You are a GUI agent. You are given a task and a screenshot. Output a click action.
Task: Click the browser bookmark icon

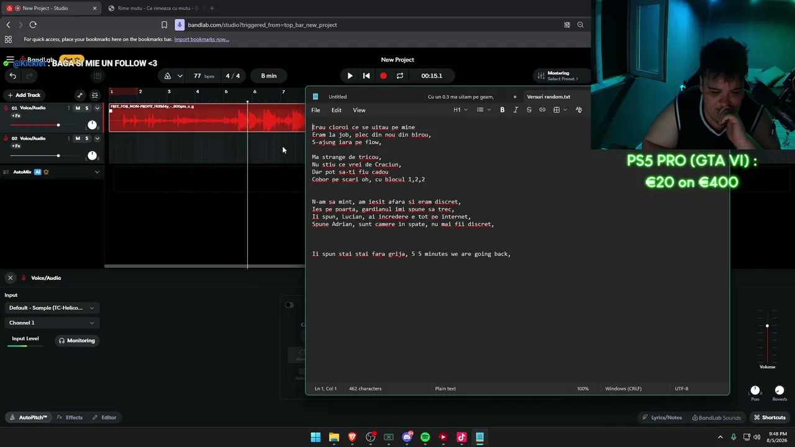click(x=164, y=25)
